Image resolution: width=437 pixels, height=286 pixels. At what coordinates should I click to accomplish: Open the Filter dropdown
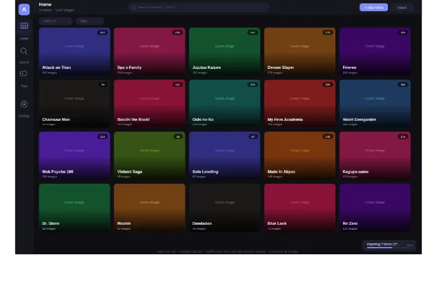(90, 21)
